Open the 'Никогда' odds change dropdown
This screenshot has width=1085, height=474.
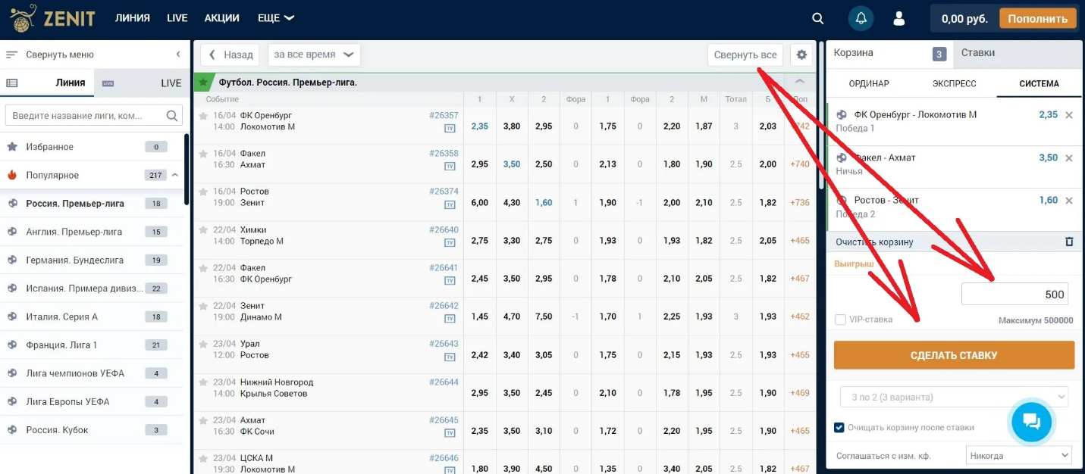point(1019,456)
